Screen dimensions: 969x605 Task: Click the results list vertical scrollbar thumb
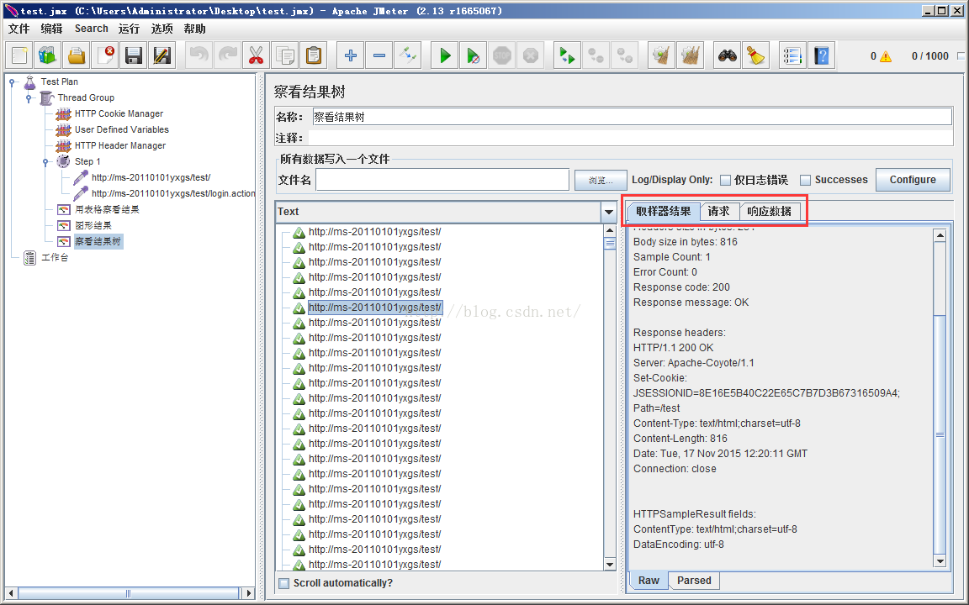[x=609, y=243]
